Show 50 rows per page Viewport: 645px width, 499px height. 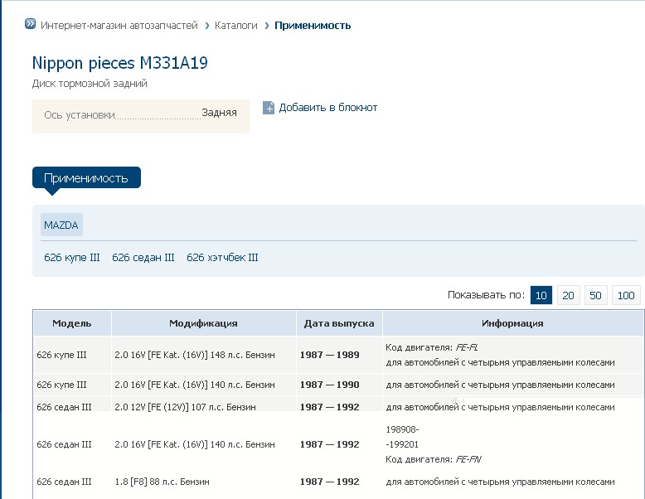tap(595, 295)
